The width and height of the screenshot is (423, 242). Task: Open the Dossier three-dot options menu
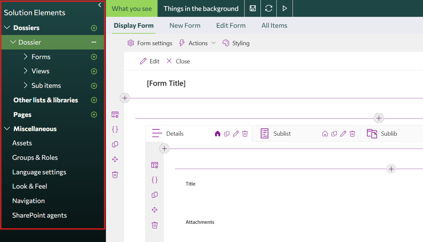click(94, 42)
